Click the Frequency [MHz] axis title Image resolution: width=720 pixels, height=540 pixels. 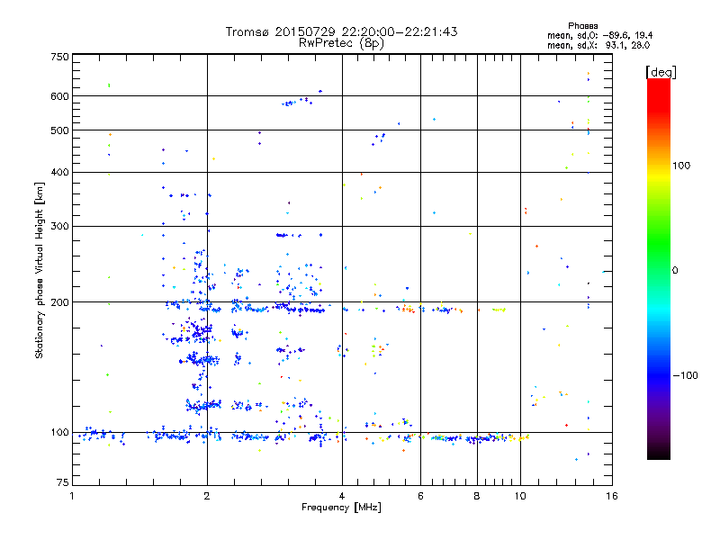coord(341,509)
